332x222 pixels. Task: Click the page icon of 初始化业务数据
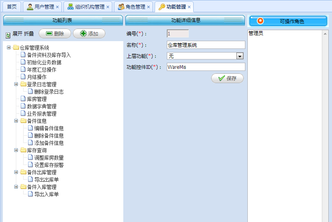coord(23,62)
